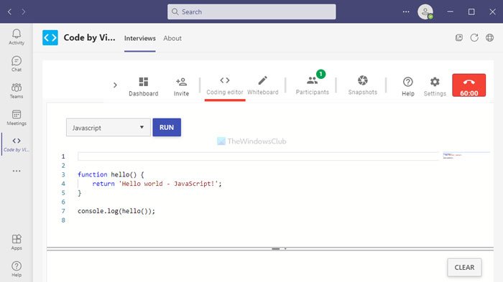This screenshot has height=282, width=503.
Task: Open Meetings calendar in sidebar
Action: (x=17, y=118)
